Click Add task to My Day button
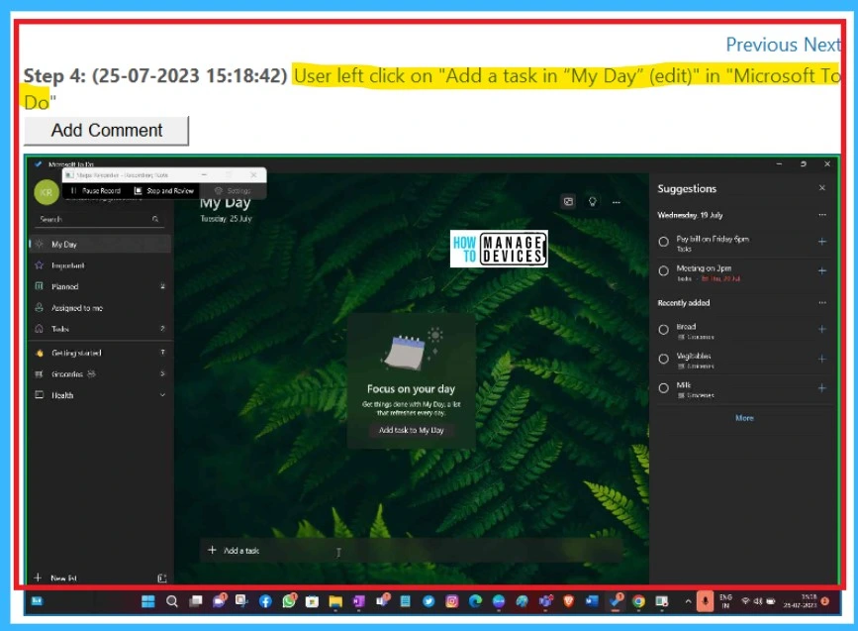This screenshot has width=858, height=631. coord(411,430)
